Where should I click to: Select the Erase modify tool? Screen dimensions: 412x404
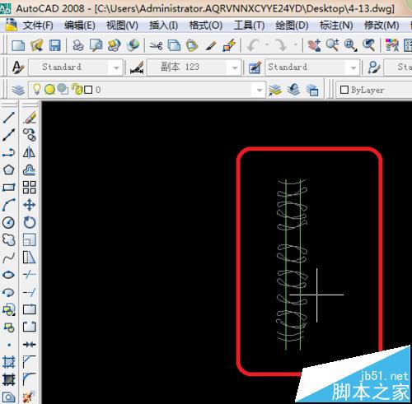(30, 118)
